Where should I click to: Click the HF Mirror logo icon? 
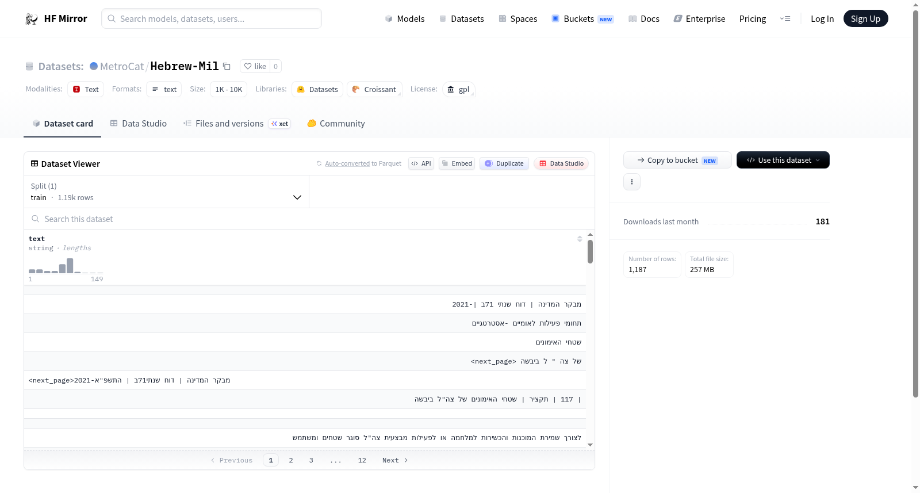(x=32, y=19)
